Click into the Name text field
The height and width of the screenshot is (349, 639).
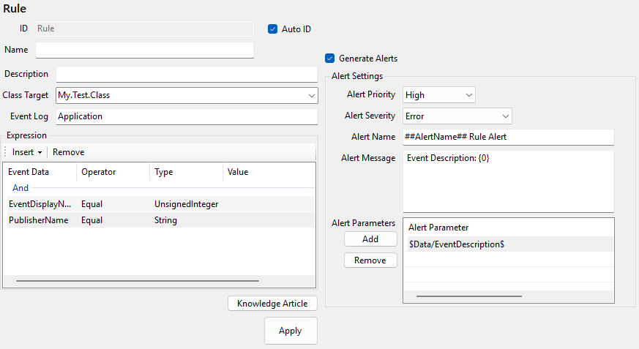(x=145, y=50)
